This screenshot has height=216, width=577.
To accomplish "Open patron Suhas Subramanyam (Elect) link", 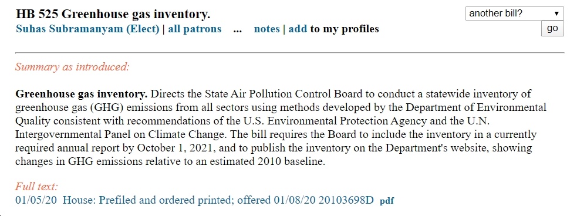I will click(87, 29).
